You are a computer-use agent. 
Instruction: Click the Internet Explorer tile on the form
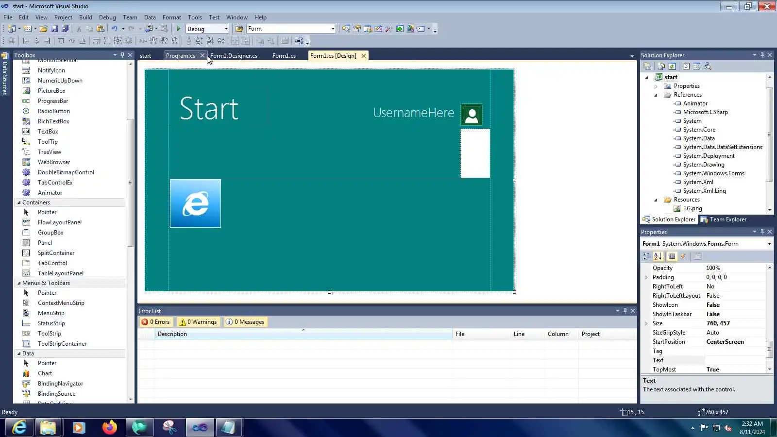(195, 203)
